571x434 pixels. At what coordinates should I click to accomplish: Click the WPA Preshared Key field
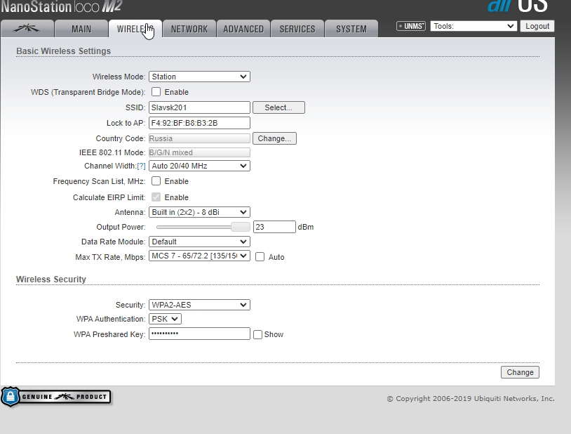point(199,334)
